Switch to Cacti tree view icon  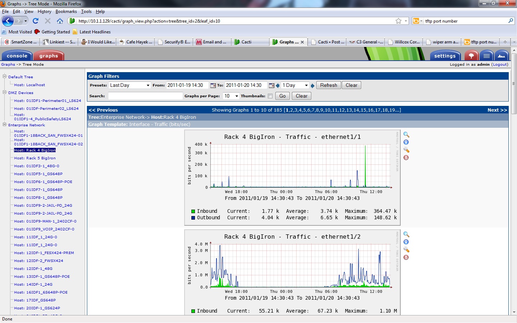pyautogui.click(x=471, y=56)
